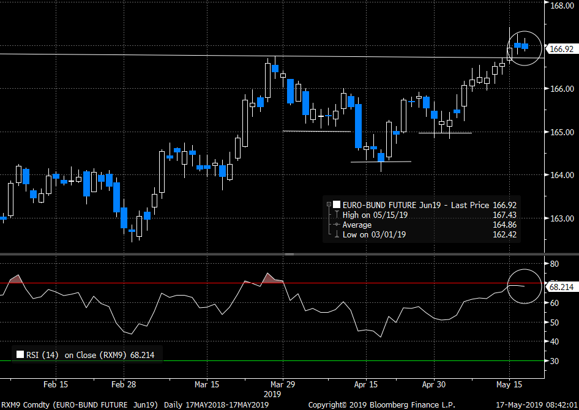The height and width of the screenshot is (410, 579).
Task: Click the legend text 'High on 05/15/19'
Action: point(375,215)
